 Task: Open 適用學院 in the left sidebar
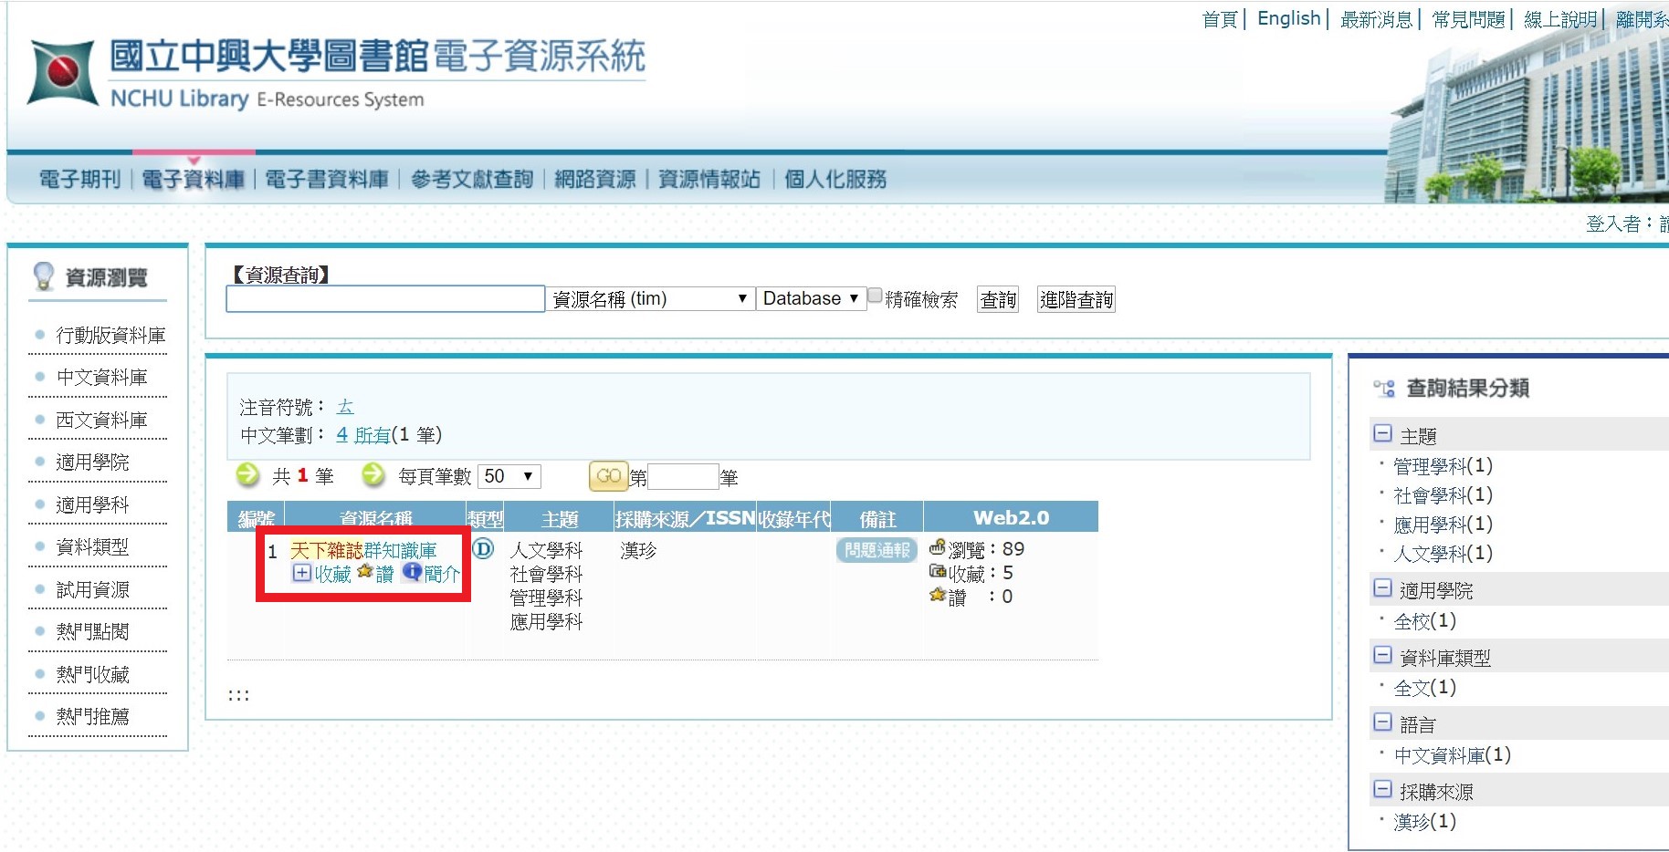pyautogui.click(x=92, y=462)
